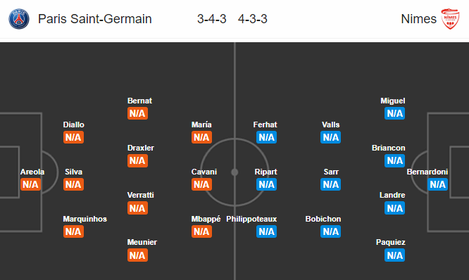The image size is (469, 280).
Task: Click Miguel's blue N/A badge
Action: [395, 113]
